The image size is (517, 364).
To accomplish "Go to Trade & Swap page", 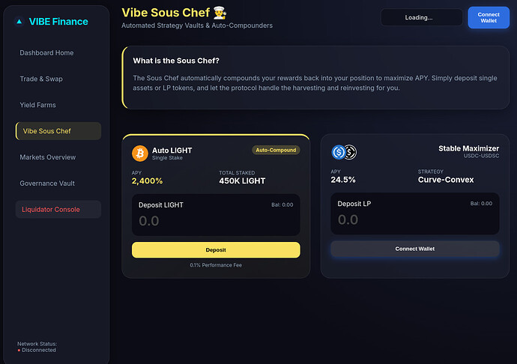I will pyautogui.click(x=42, y=79).
